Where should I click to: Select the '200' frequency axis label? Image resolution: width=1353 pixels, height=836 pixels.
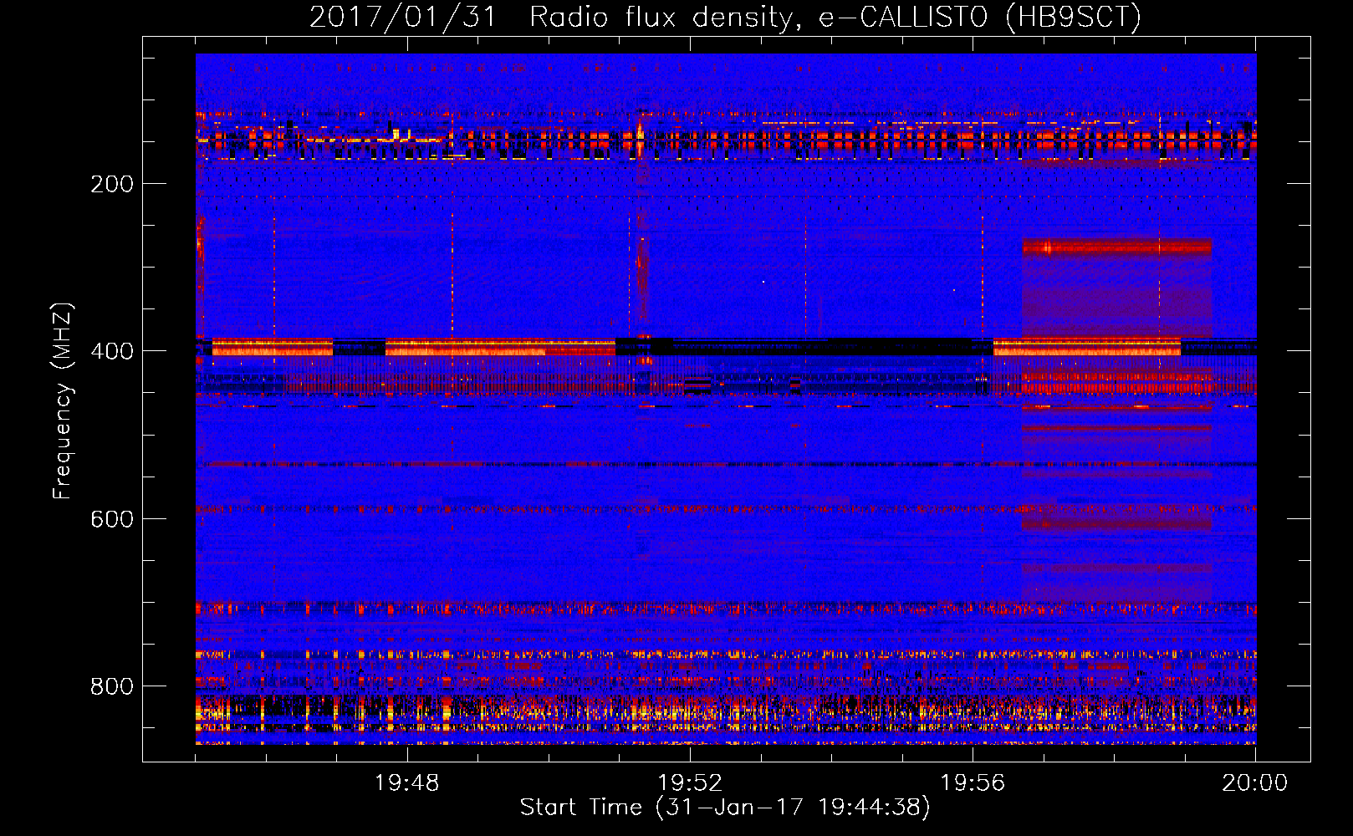click(112, 184)
